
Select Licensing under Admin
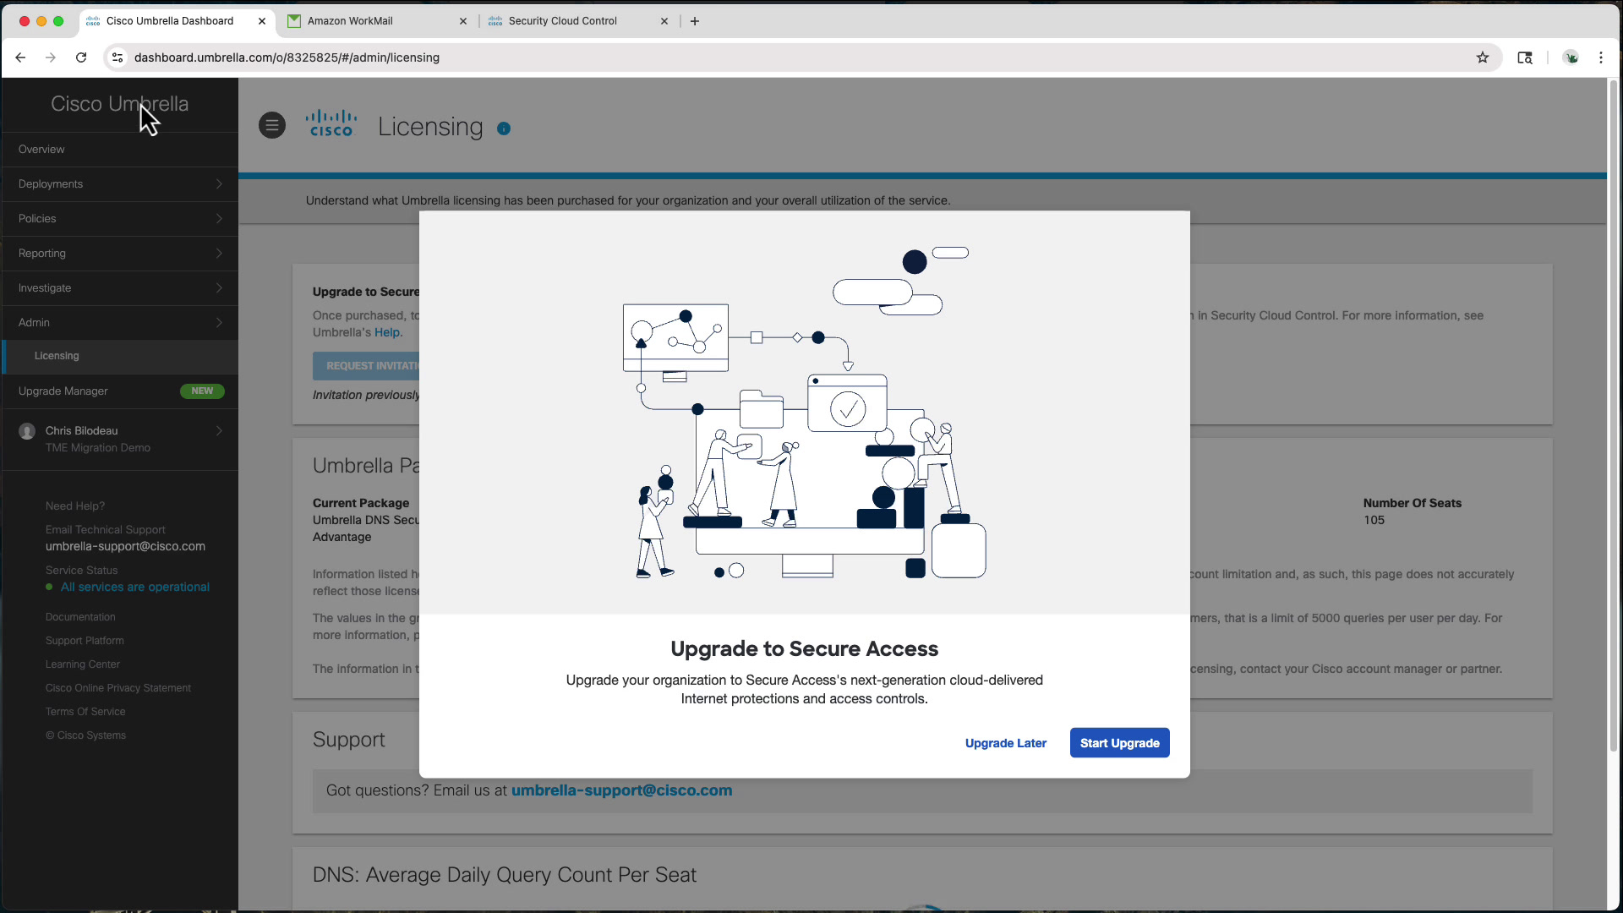(x=120, y=356)
